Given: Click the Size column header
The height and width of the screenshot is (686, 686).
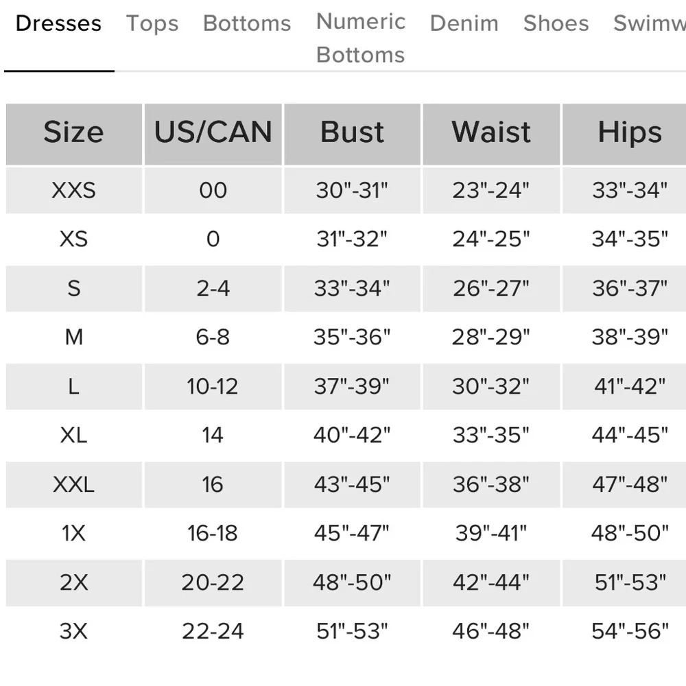Looking at the screenshot, I should [x=73, y=132].
